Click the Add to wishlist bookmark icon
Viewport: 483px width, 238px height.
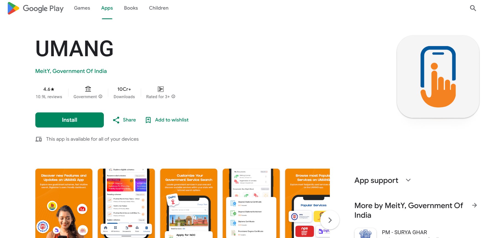point(148,120)
